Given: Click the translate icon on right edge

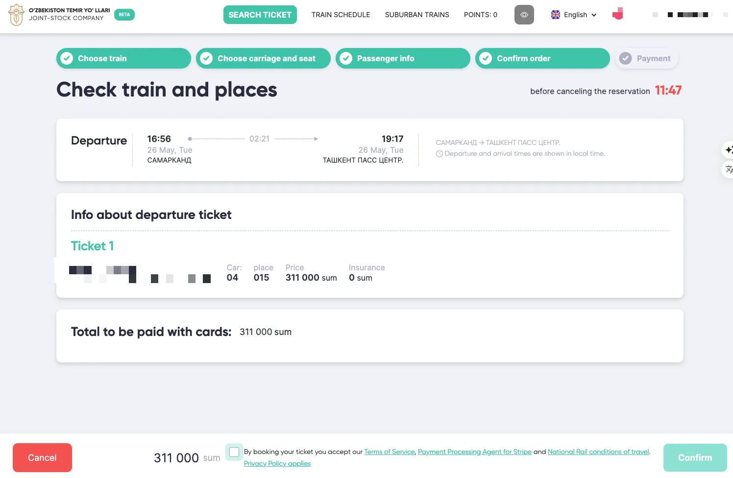Looking at the screenshot, I should click(728, 169).
